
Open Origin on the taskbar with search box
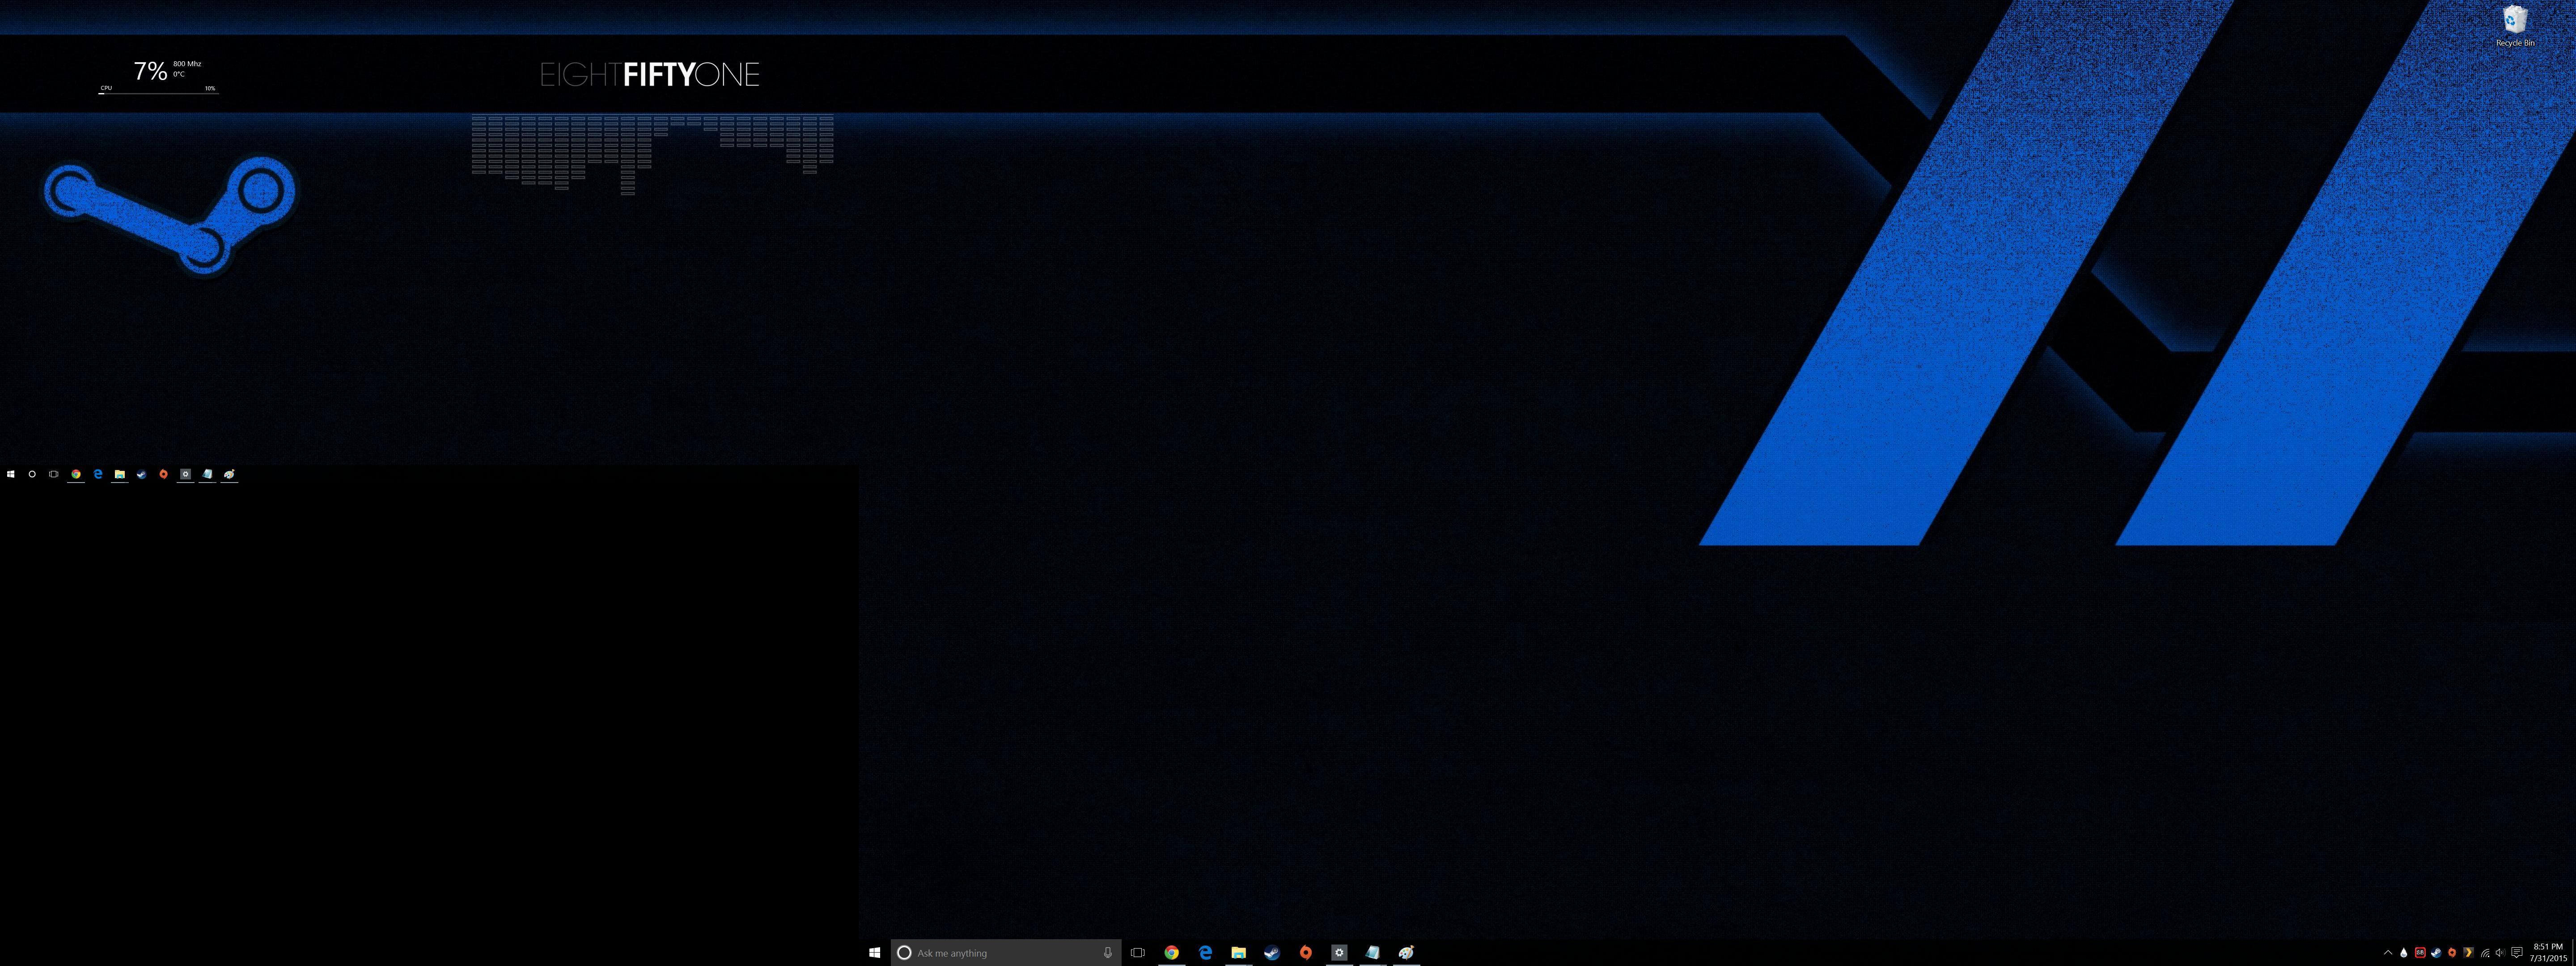(x=1305, y=953)
